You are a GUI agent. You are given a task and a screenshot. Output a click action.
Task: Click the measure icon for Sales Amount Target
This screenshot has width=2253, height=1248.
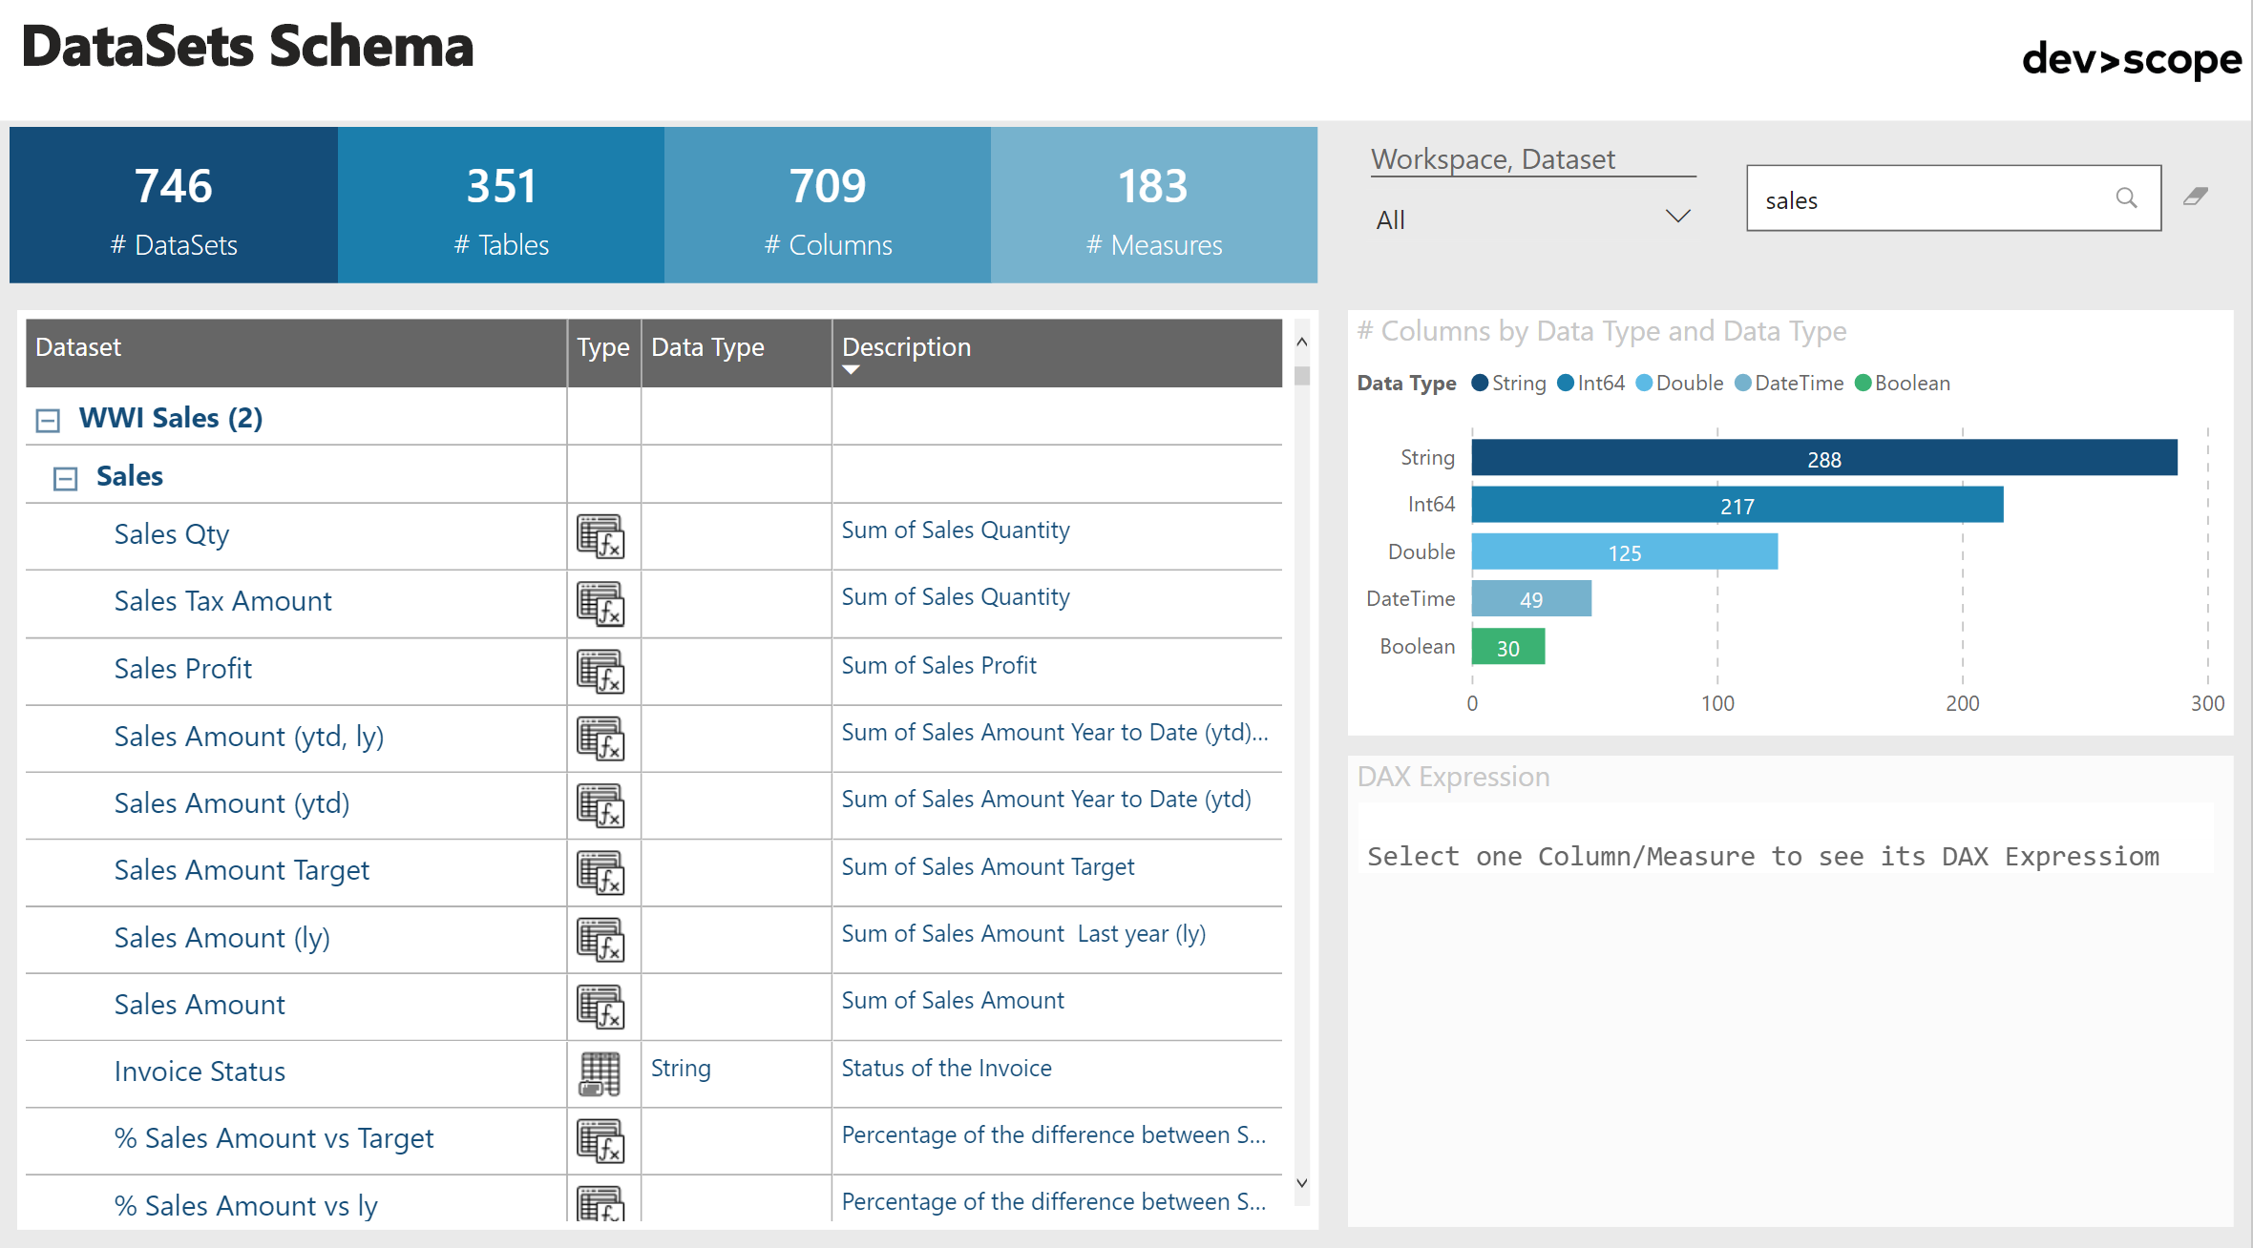point(600,872)
